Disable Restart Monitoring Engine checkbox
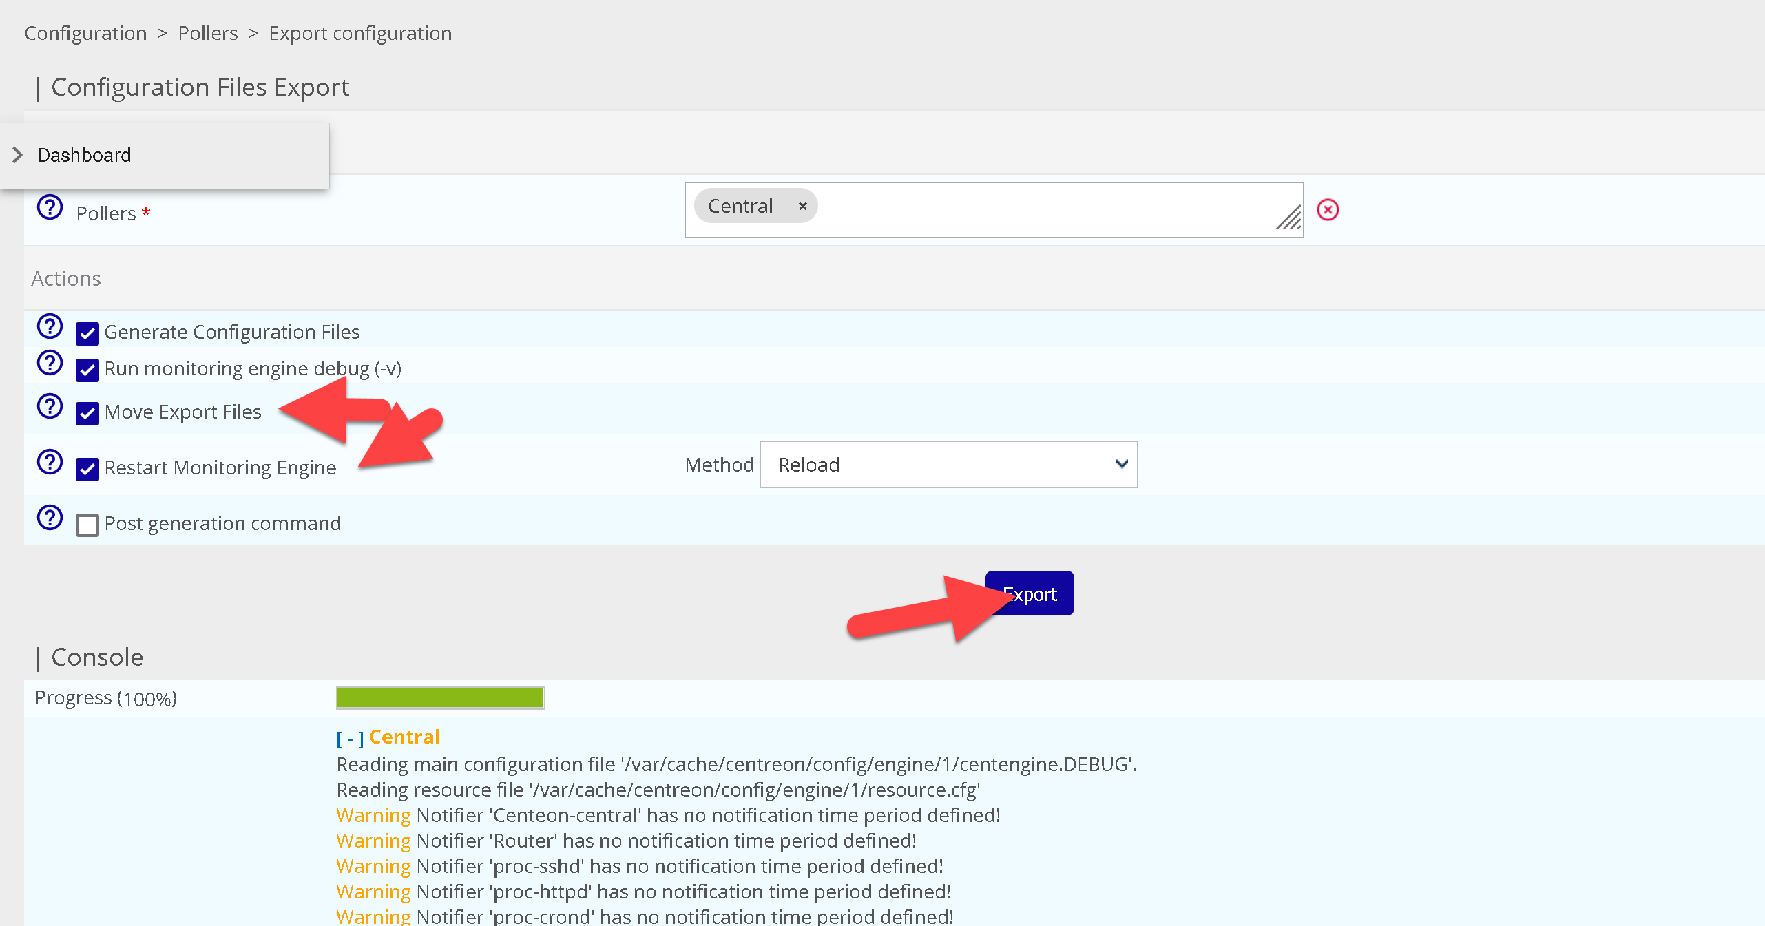This screenshot has width=1765, height=926. point(87,470)
